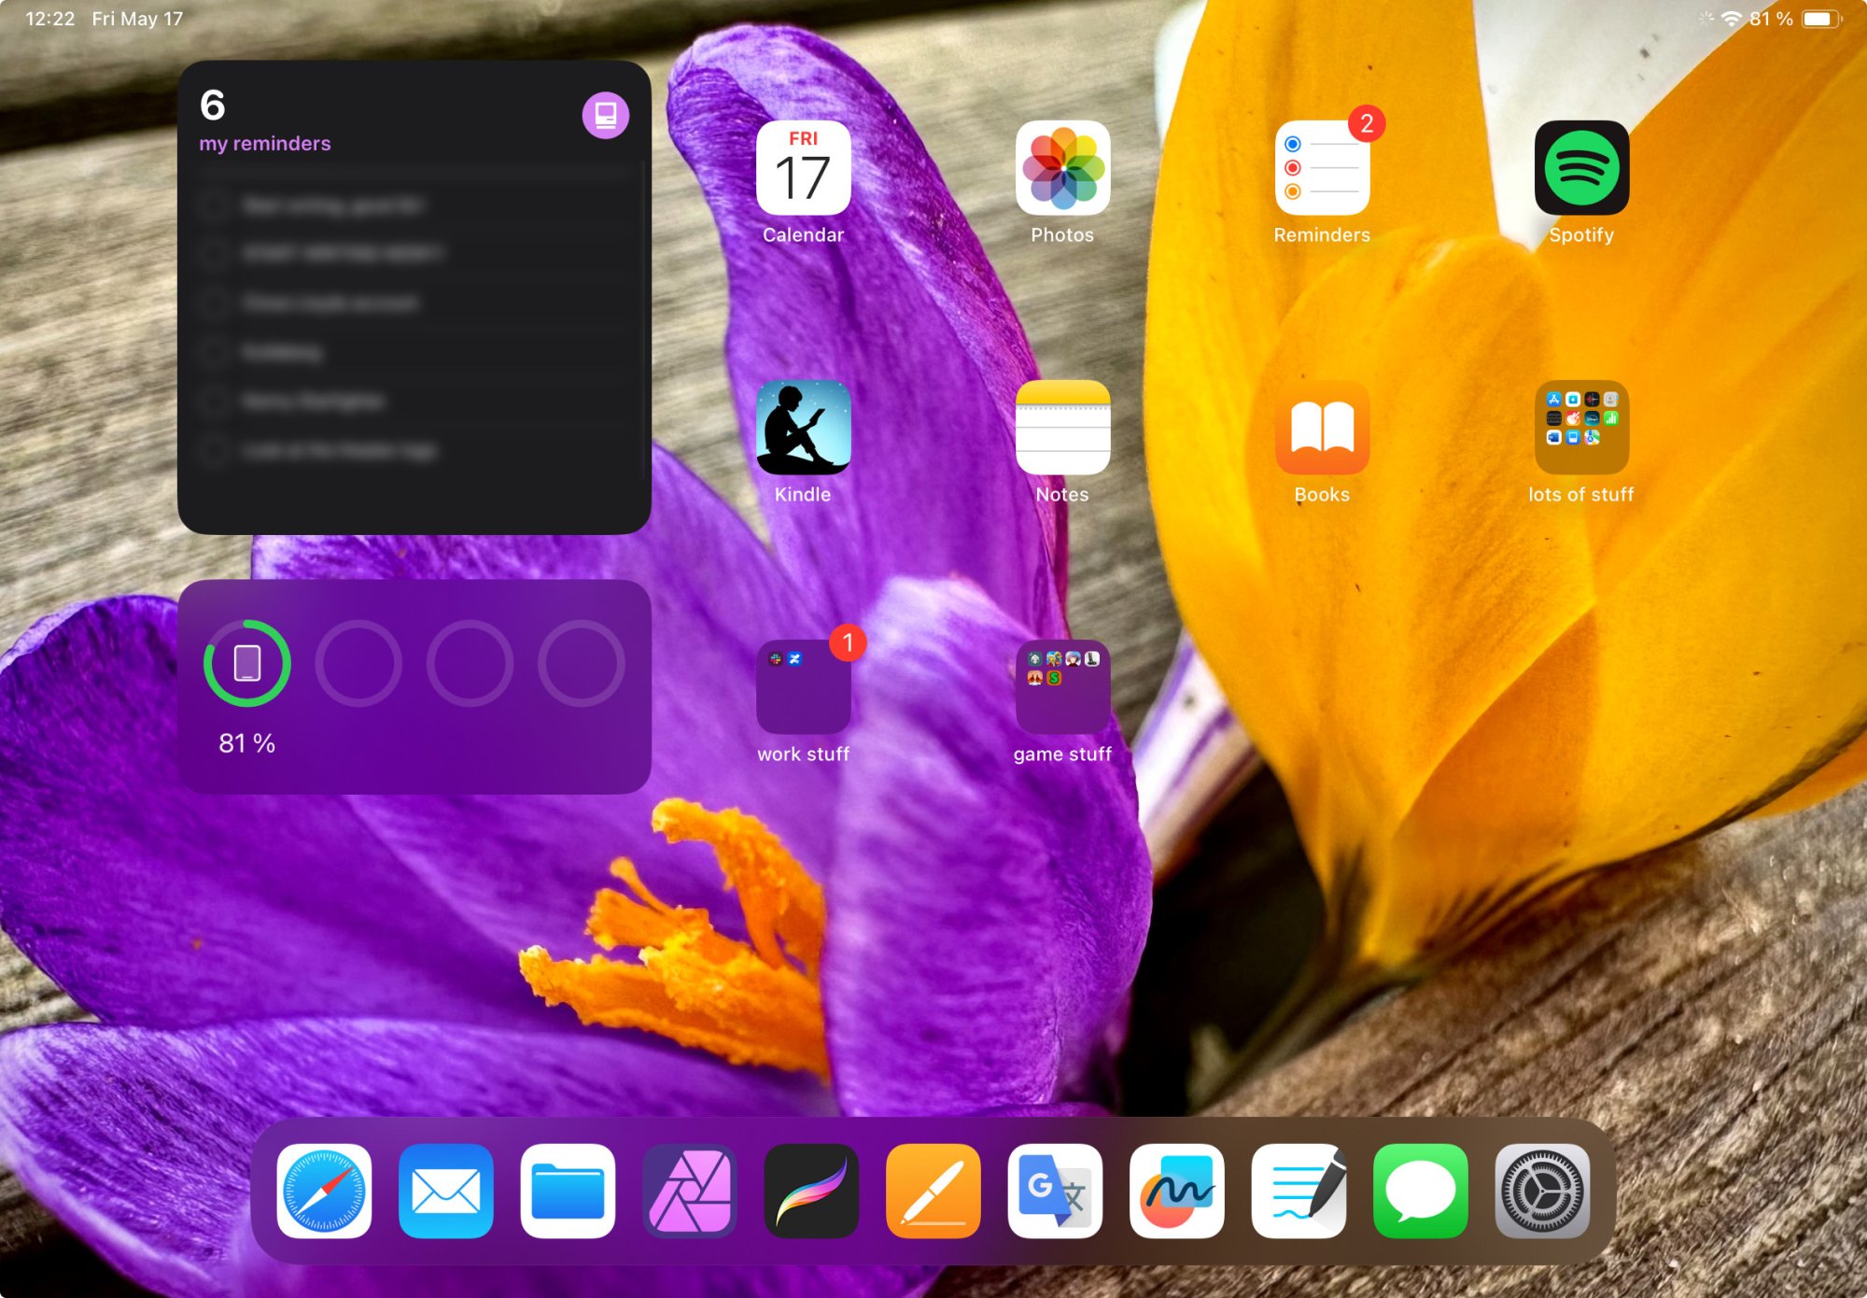Open Procreate from the dock
Viewport: 1867px width, 1298px height.
coord(811,1191)
